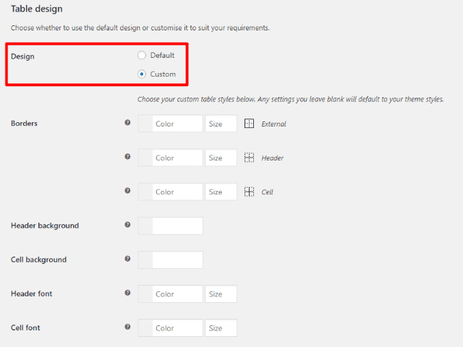463x347 pixels.
Task: Click help icon for Cell background
Action: [x=128, y=259]
